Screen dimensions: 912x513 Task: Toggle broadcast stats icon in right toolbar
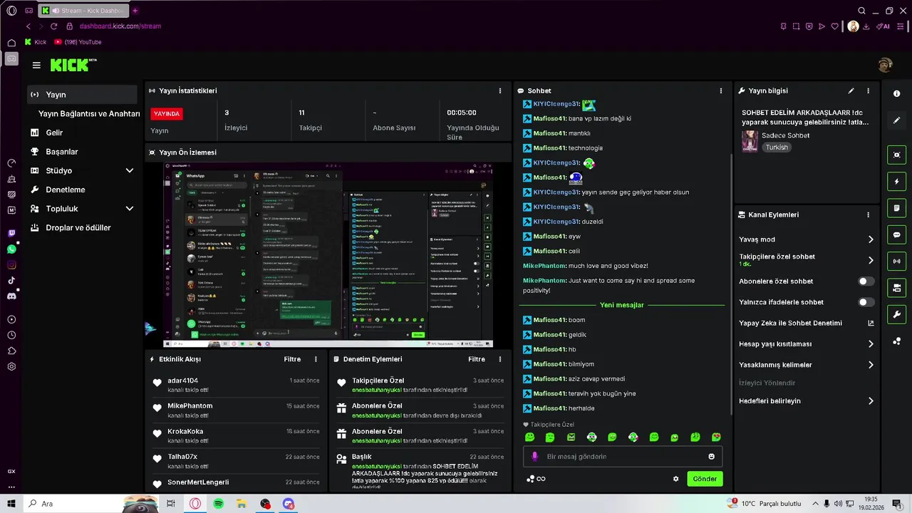(896, 261)
